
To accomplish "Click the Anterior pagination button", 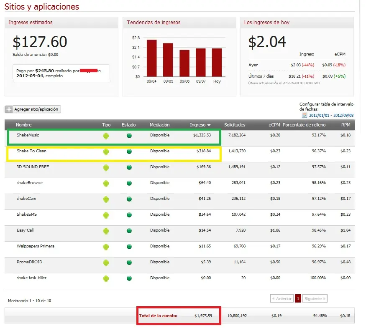I will (x=282, y=298).
